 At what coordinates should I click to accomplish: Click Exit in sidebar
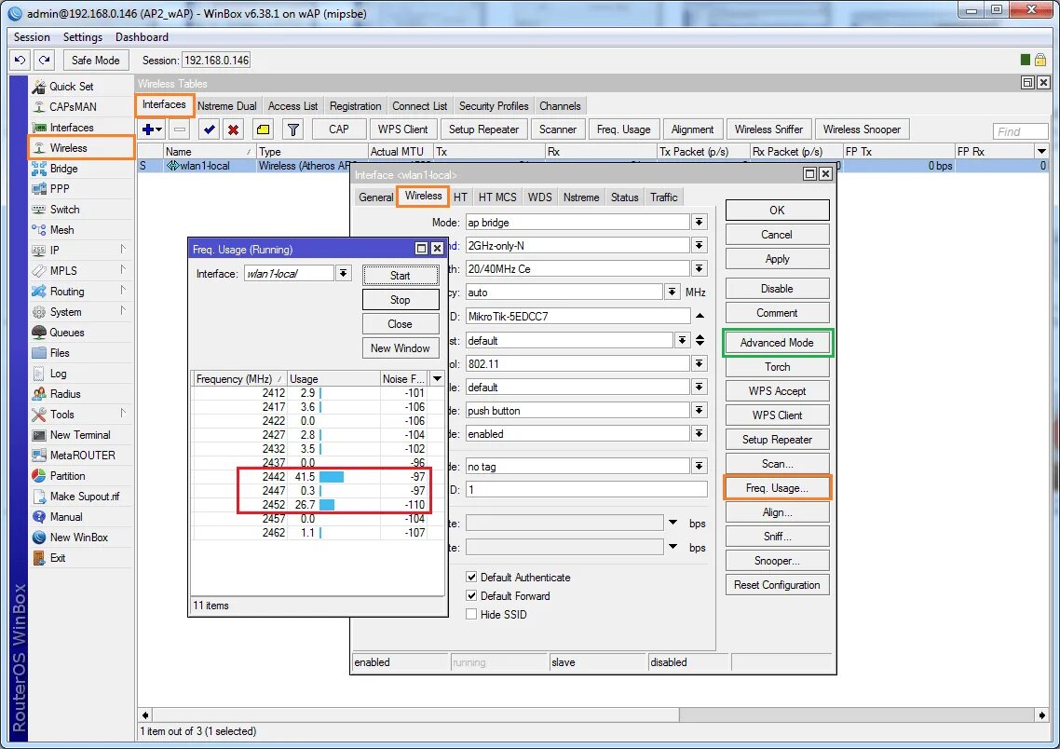(58, 558)
